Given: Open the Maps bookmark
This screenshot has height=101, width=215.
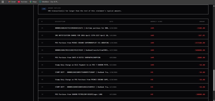Looking at the screenshot, I should (x=33, y=2).
